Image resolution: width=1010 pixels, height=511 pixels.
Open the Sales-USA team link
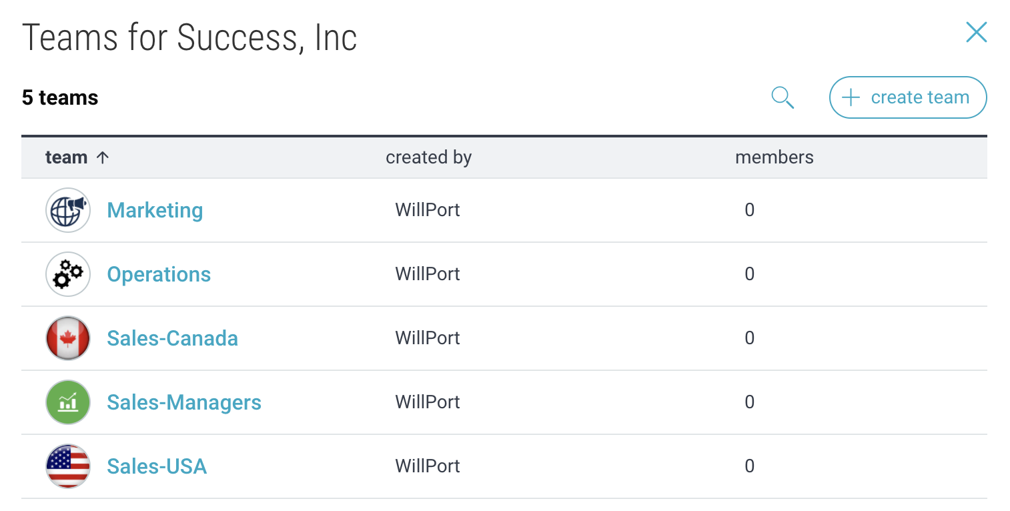coord(157,466)
